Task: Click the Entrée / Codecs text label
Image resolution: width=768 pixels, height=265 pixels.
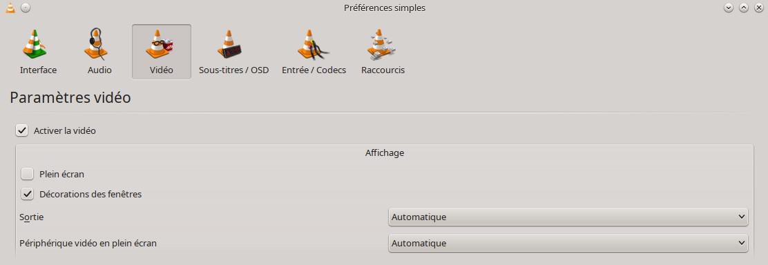Action: point(314,70)
